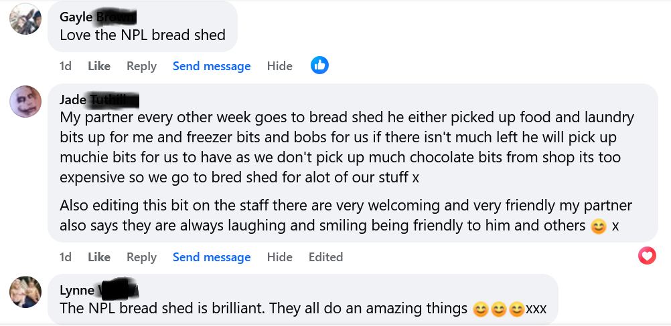The height and width of the screenshot is (326, 671).
Task: Click the 1d timestamp on Gayle's comment
Action: coord(66,66)
